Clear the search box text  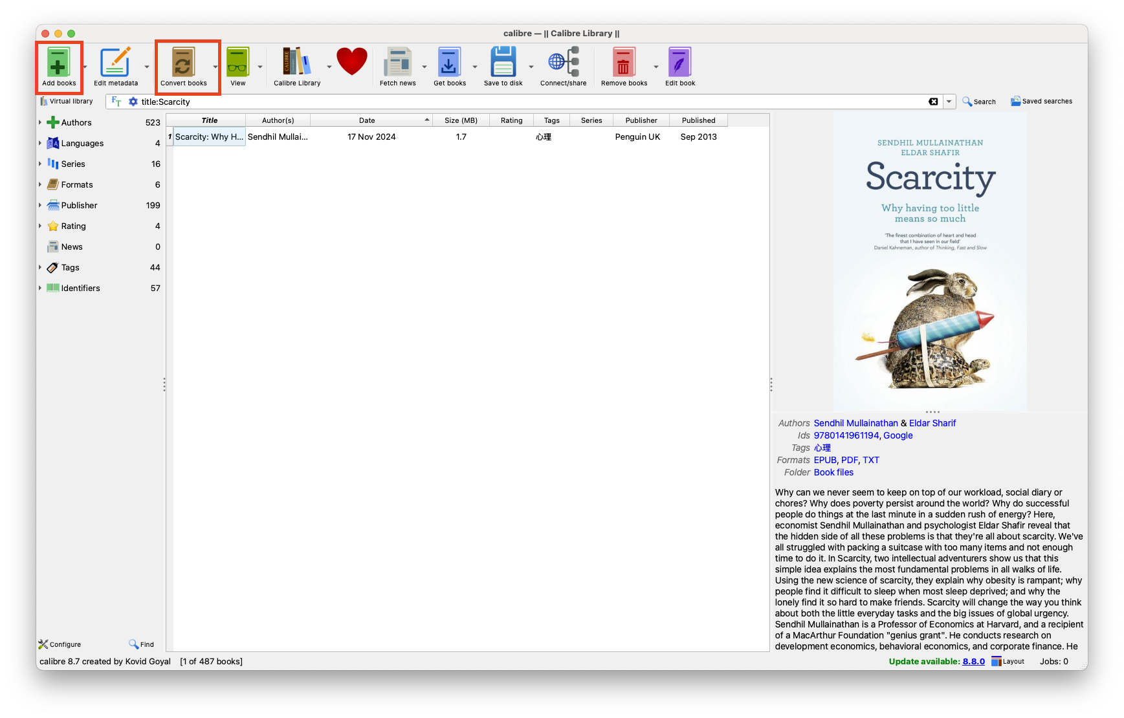point(933,102)
